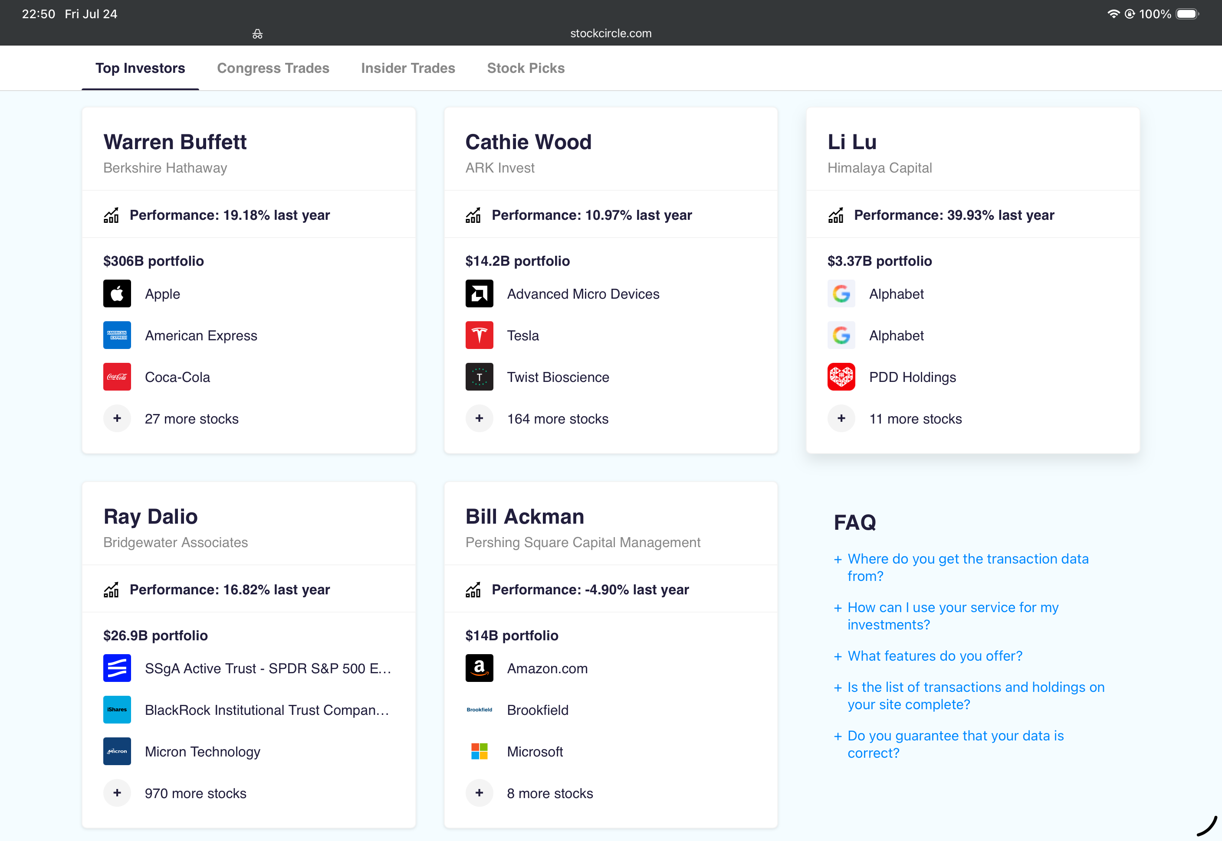This screenshot has width=1222, height=841.
Task: Open the Stock Picks tab
Action: coord(526,68)
